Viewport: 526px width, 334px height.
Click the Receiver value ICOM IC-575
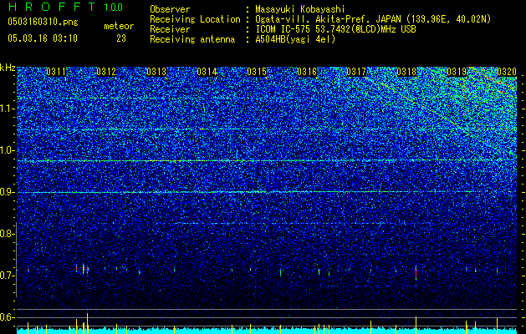tap(283, 29)
